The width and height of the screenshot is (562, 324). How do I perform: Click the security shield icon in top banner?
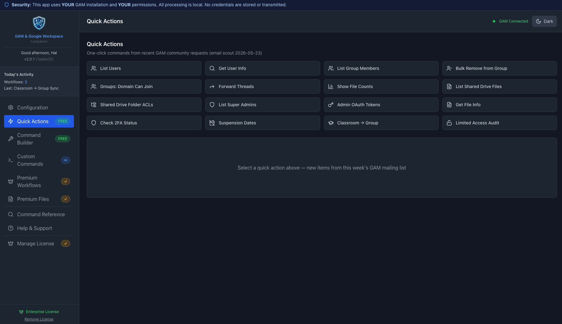tap(7, 5)
